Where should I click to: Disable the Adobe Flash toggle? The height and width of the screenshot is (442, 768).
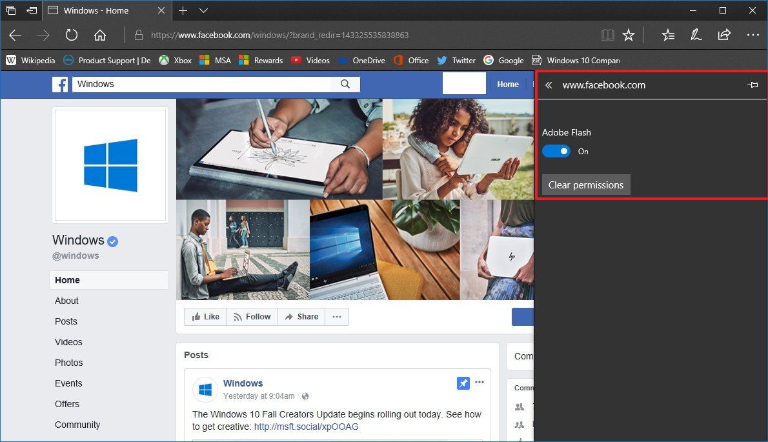(556, 151)
